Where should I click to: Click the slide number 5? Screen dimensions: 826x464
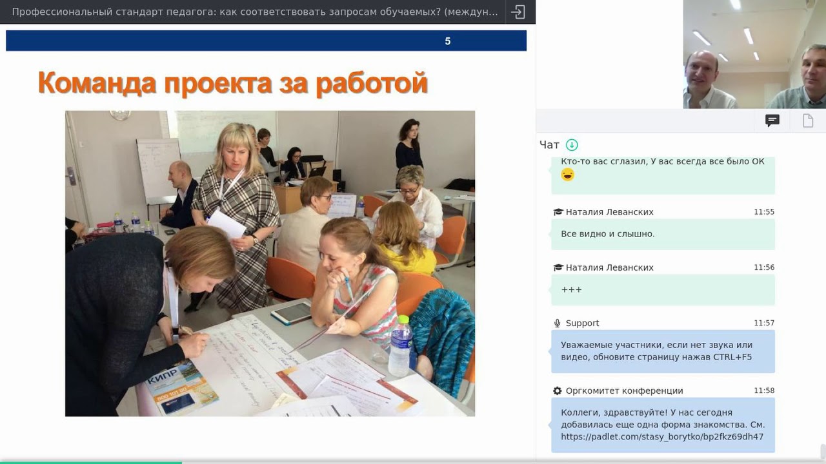(448, 41)
